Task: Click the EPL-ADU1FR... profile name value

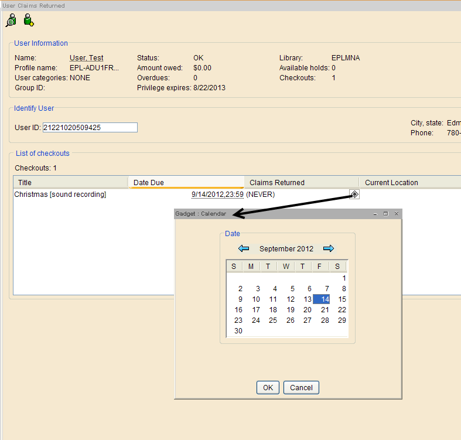Action: click(x=94, y=68)
